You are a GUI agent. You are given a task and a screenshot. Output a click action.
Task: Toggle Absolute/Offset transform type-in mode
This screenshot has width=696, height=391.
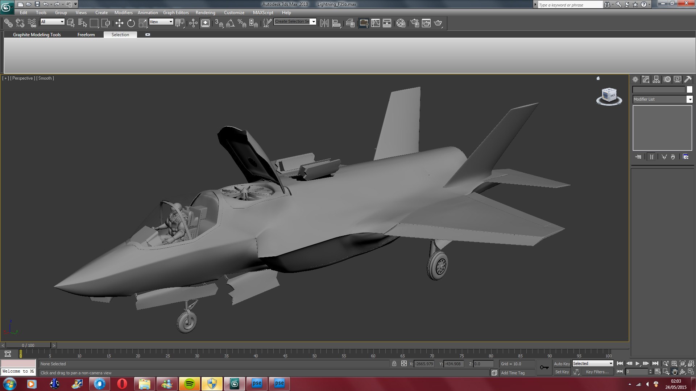tap(404, 363)
